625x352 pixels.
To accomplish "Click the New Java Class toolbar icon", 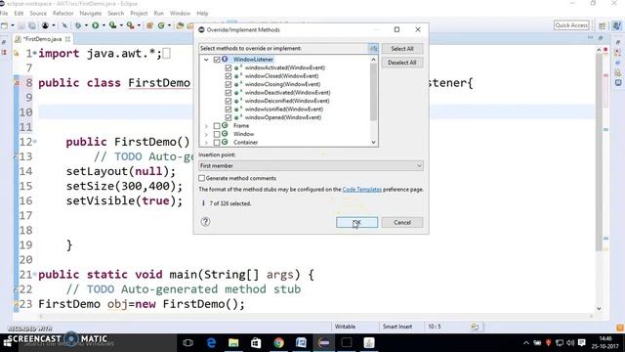I will [161, 25].
